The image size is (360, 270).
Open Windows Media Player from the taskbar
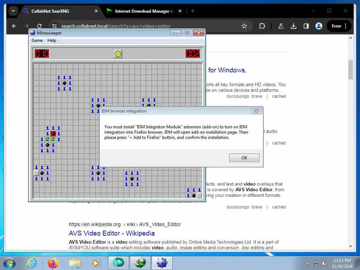96,263
